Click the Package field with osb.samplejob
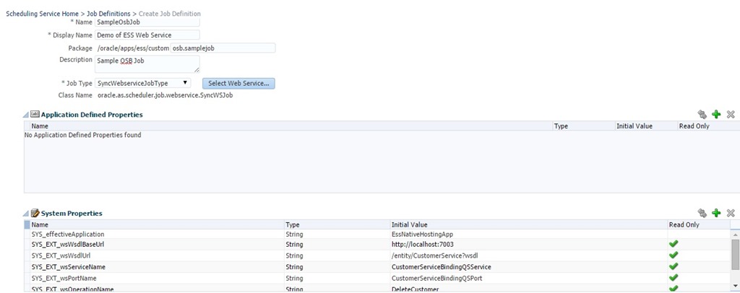Image resolution: width=740 pixels, height=293 pixels. pos(223,48)
